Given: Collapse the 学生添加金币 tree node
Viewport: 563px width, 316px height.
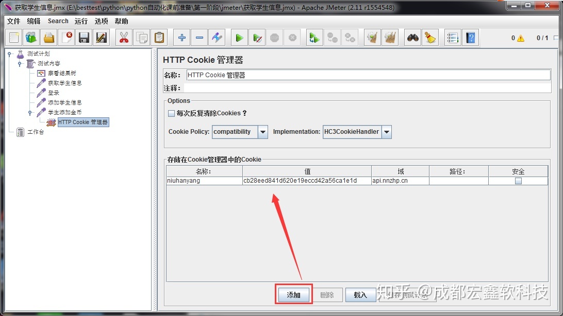Looking at the screenshot, I should click(x=30, y=113).
